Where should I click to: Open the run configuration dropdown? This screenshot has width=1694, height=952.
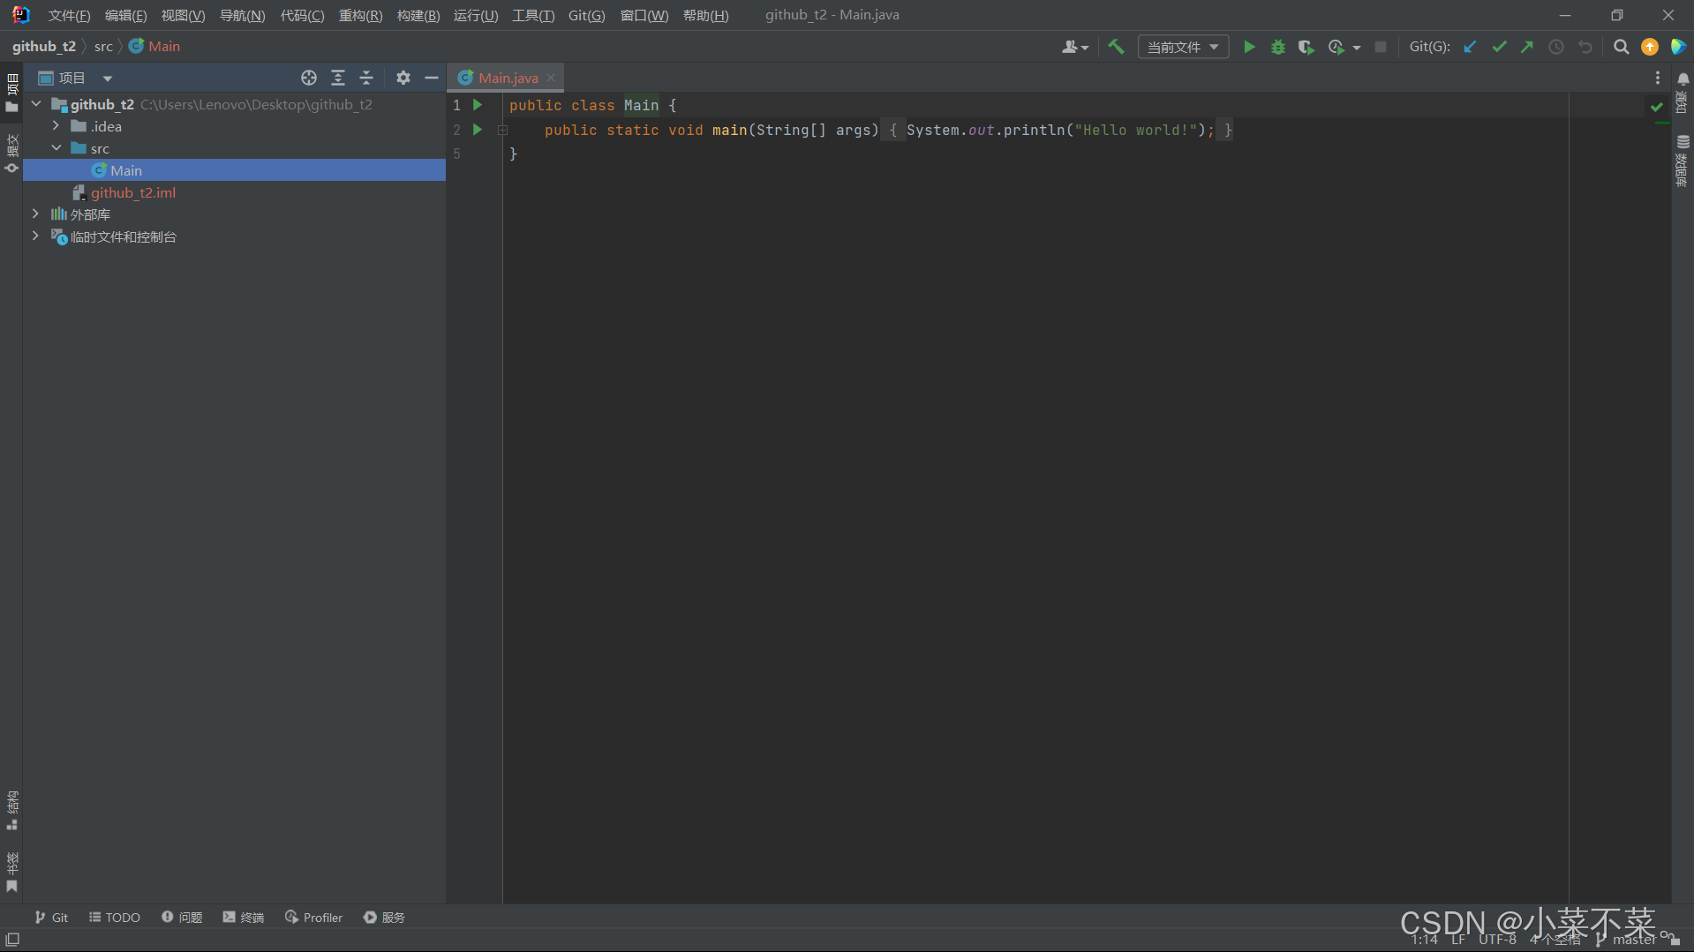click(1183, 47)
